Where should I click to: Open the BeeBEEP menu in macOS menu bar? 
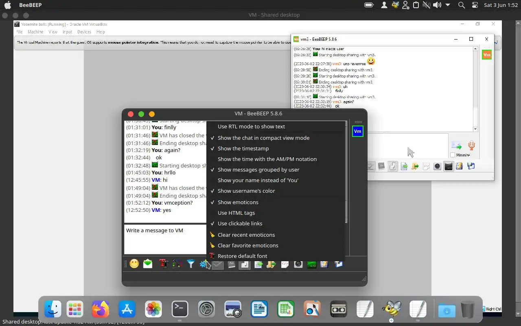30,5
